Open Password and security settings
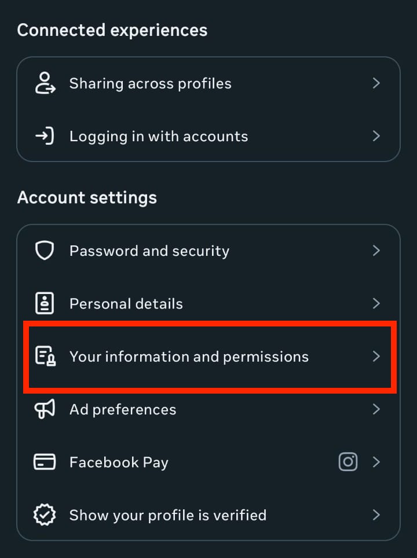The image size is (417, 558). tap(149, 251)
